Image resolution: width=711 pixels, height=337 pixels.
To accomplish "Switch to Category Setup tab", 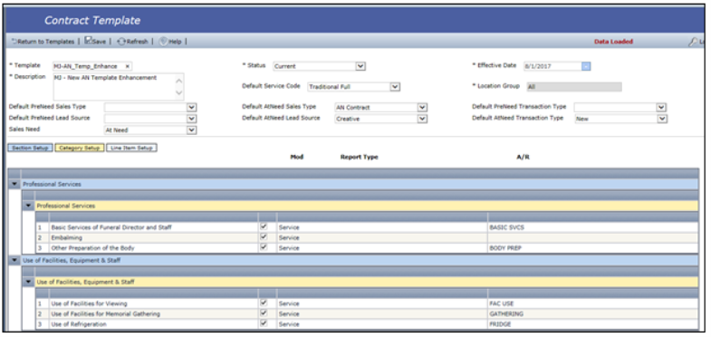I will (80, 148).
